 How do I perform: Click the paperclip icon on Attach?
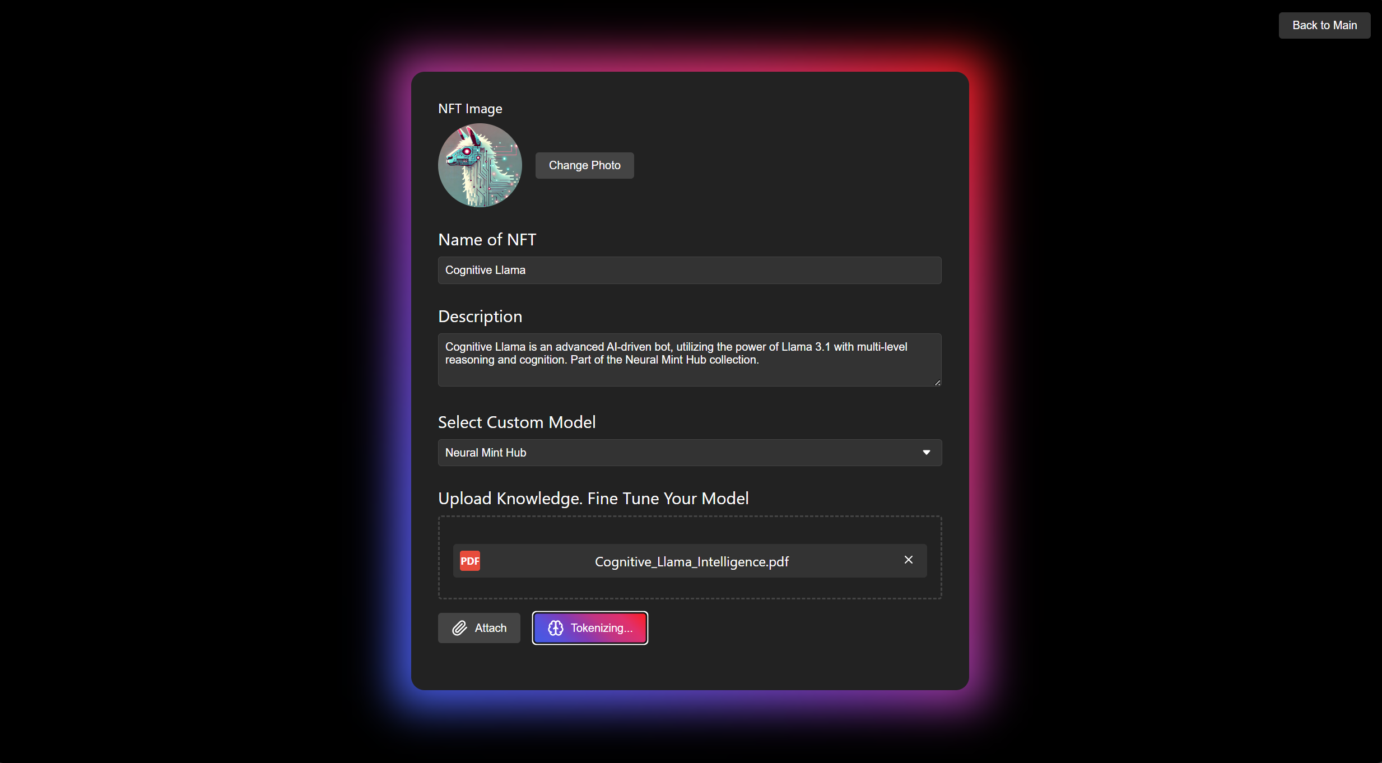(x=459, y=628)
